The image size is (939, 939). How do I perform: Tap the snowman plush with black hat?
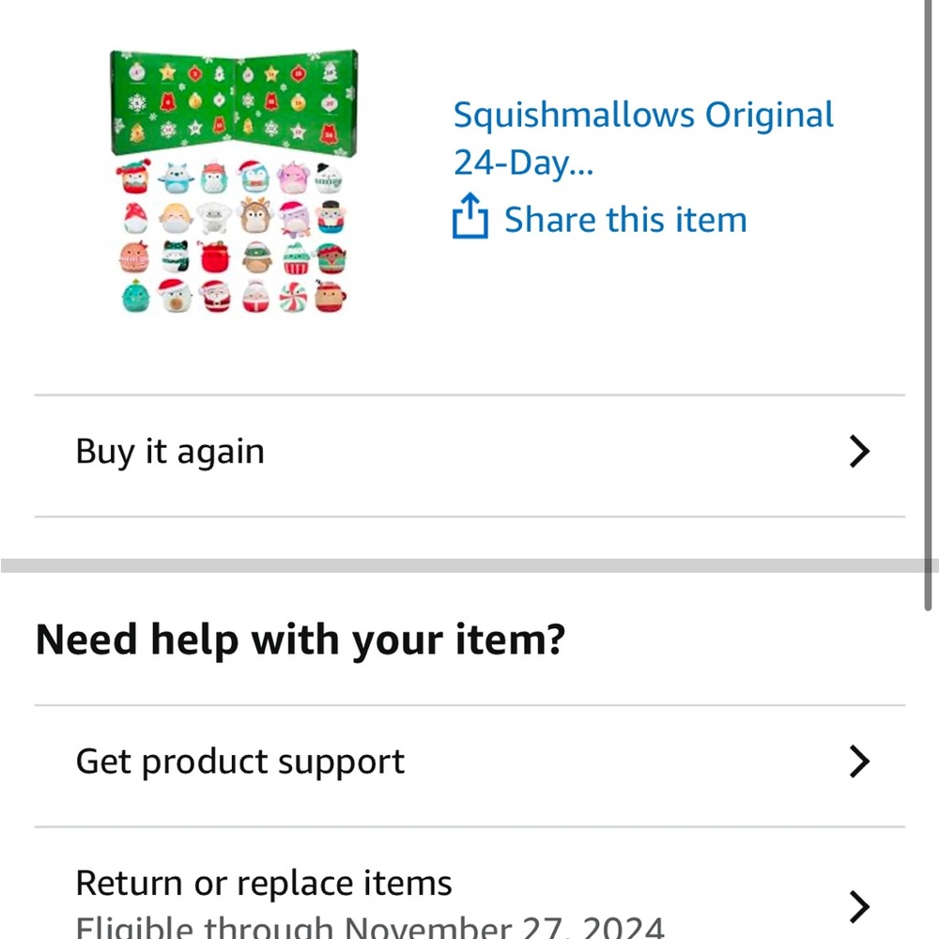(328, 177)
